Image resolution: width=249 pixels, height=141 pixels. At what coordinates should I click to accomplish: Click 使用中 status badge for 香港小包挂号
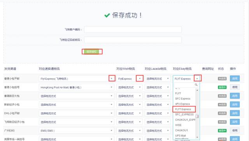pyautogui.click(x=222, y=87)
